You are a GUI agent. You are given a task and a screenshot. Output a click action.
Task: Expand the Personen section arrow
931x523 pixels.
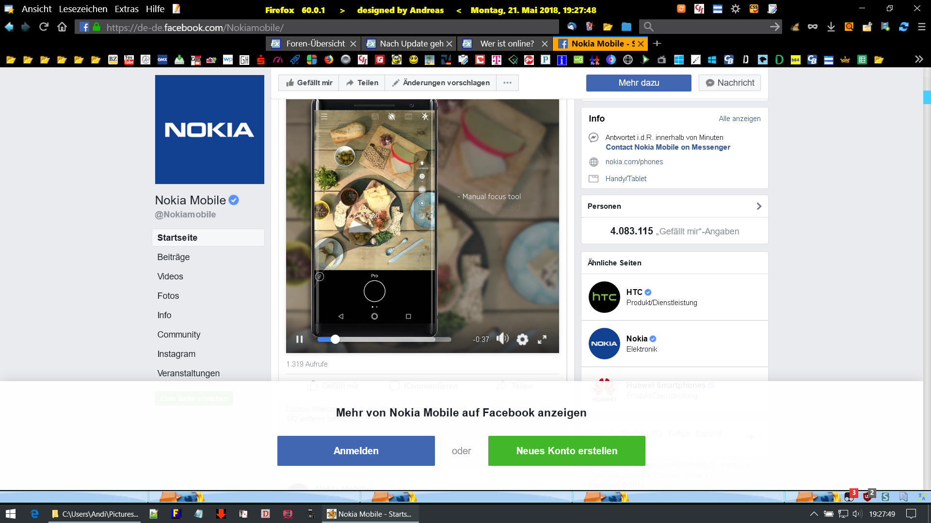[x=759, y=206]
